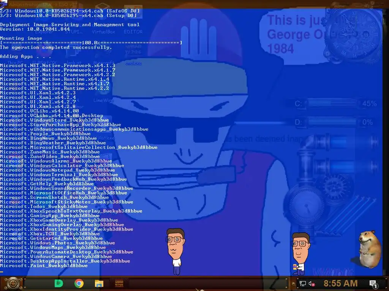
Task: Click the console window system icon
Action: coord(3,3)
